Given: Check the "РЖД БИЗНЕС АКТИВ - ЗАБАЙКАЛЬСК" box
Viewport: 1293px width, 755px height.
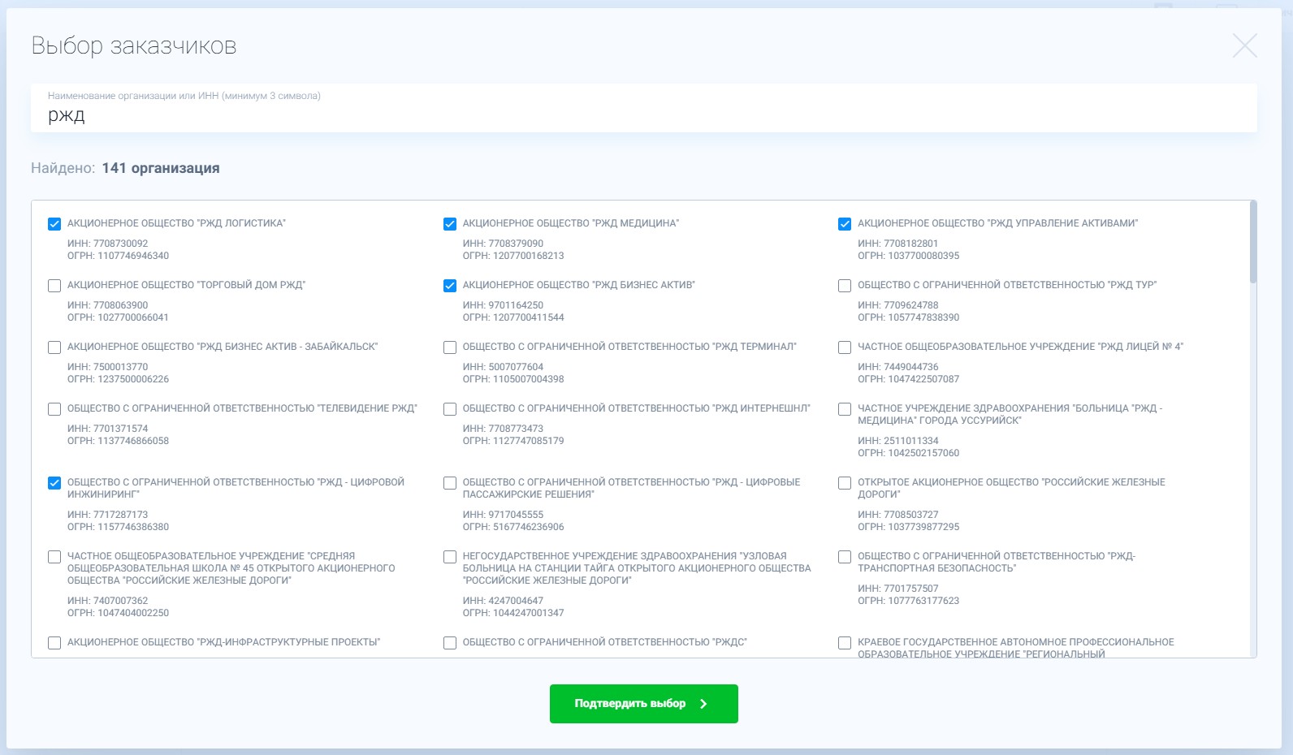Looking at the screenshot, I should pos(54,347).
